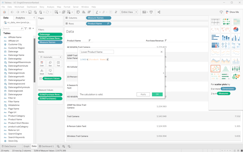
Task: Click the Swap Rows and Columns icon
Action: 78,12
